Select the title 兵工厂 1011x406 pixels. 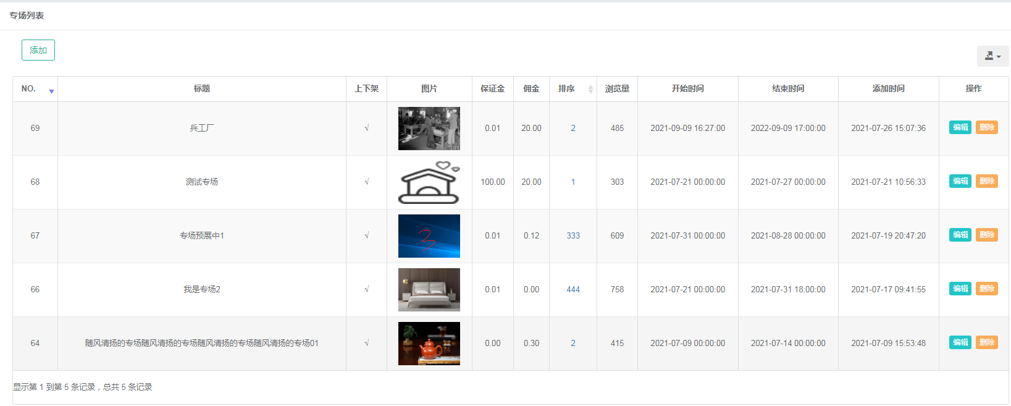202,129
